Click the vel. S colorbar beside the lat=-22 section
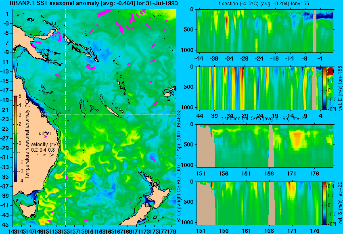This screenshot has height=234, width=343. [x=324, y=203]
